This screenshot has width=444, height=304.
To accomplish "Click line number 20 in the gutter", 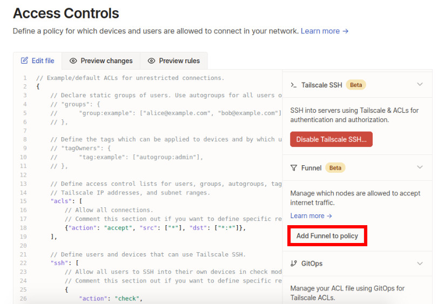I will pyautogui.click(x=23, y=245).
